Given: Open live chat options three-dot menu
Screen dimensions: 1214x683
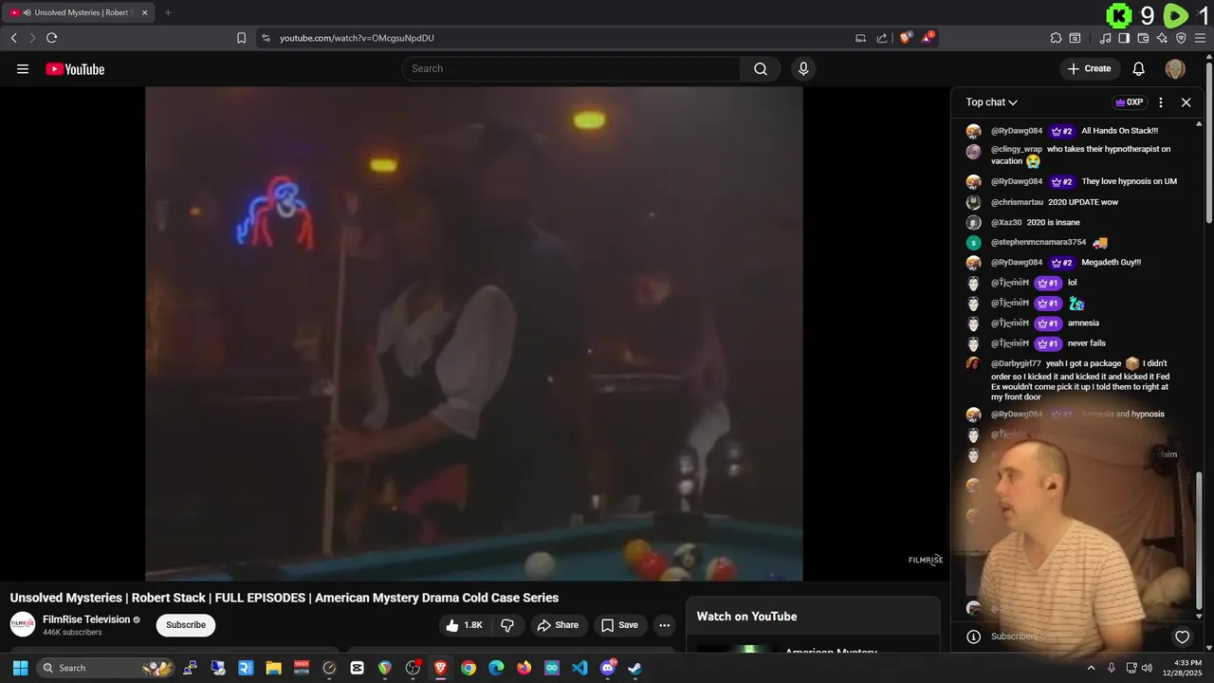Looking at the screenshot, I should point(1161,102).
